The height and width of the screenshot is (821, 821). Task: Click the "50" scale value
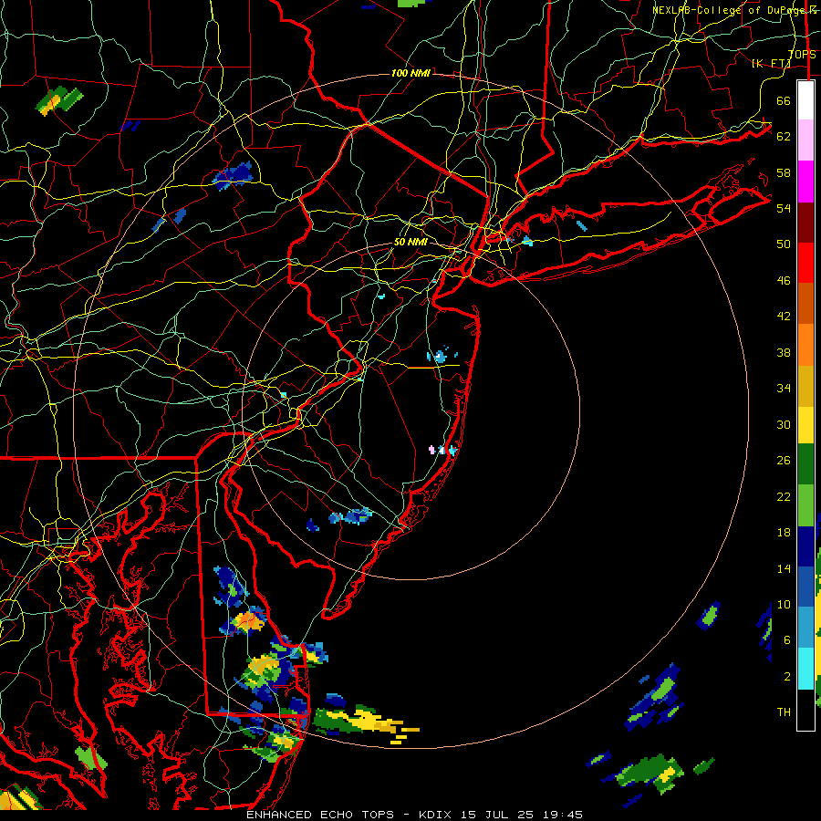(x=784, y=244)
